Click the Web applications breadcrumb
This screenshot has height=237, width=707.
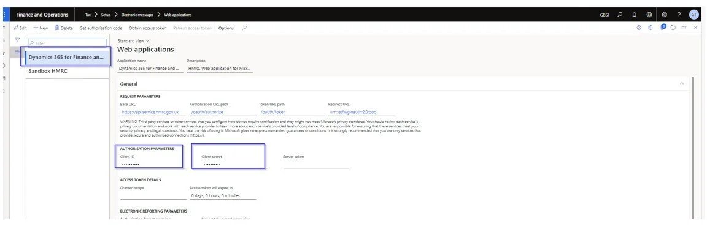coord(177,15)
